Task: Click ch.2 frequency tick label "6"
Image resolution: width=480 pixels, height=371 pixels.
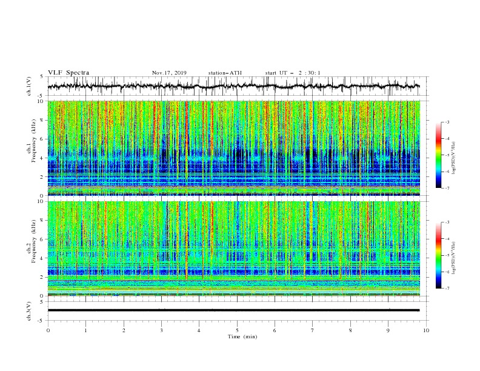Action: pos(42,239)
